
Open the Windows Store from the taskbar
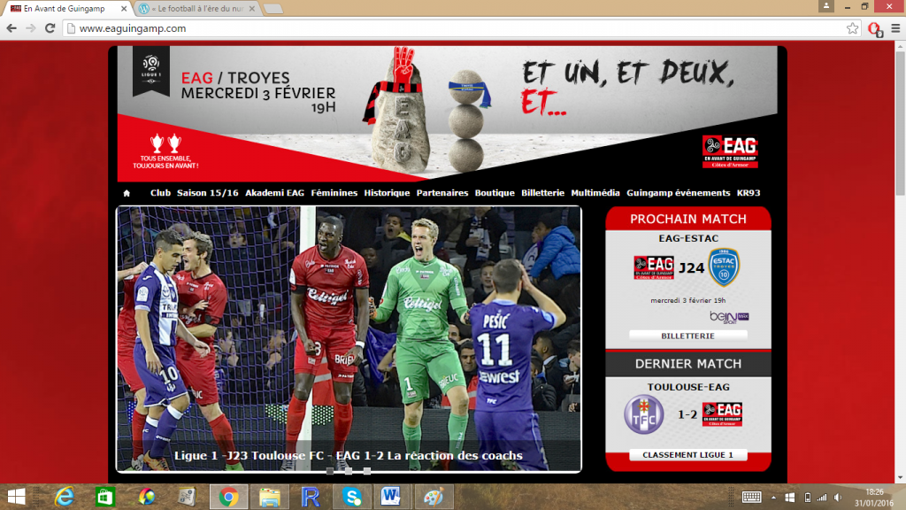(105, 497)
